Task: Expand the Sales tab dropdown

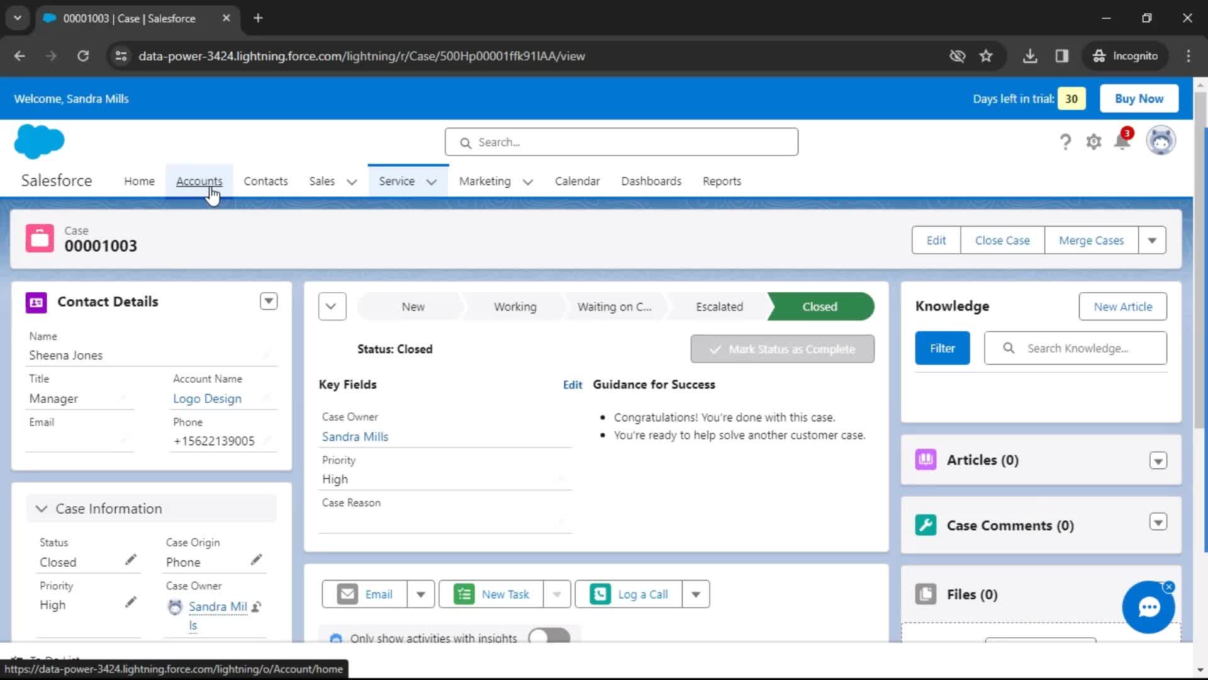Action: click(352, 182)
